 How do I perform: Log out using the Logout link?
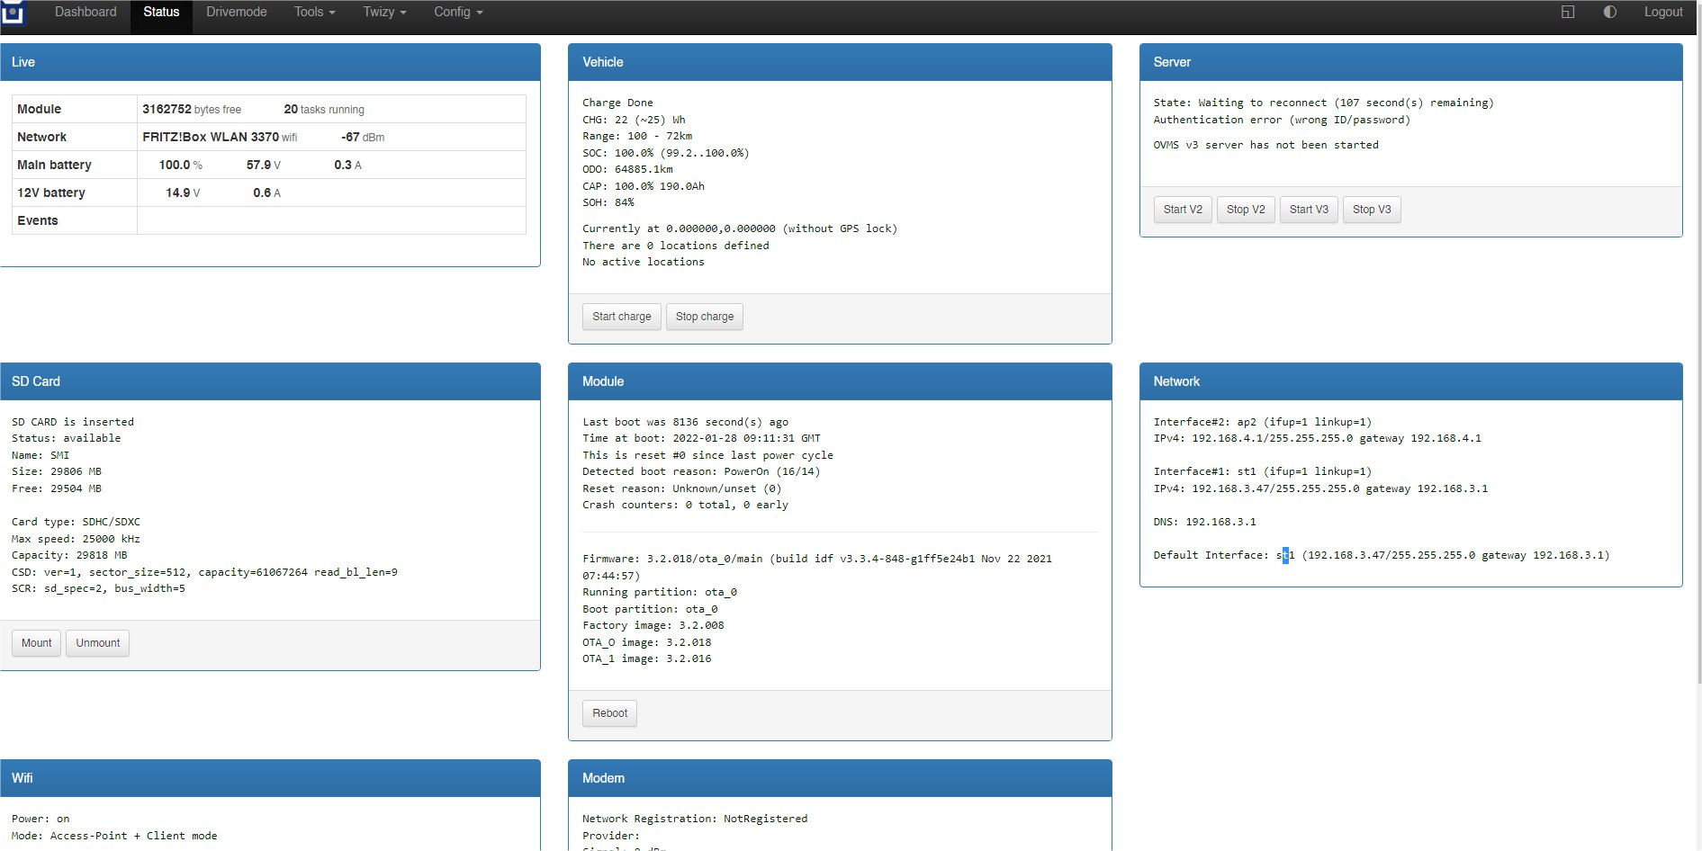(x=1662, y=13)
